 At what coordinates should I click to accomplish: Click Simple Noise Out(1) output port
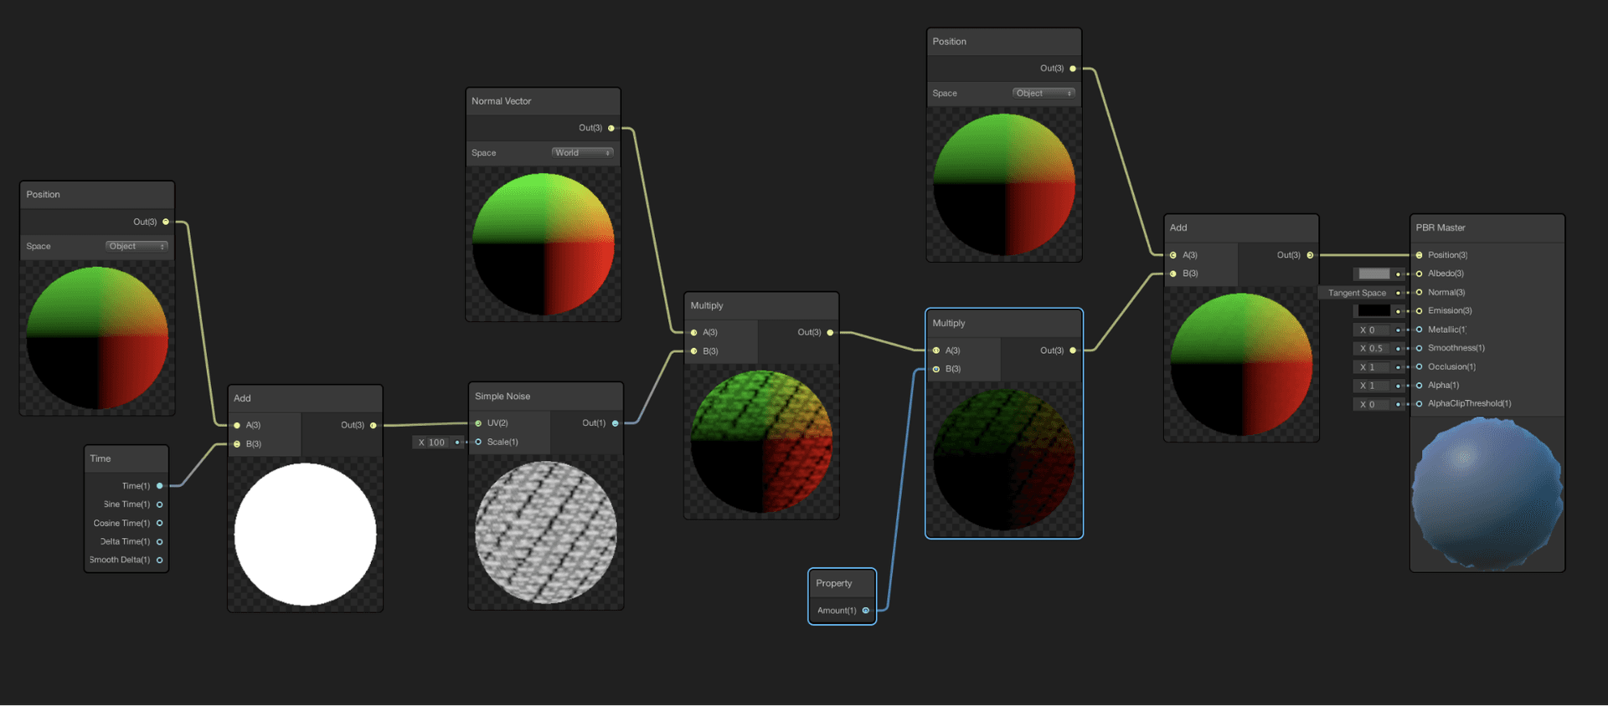pyautogui.click(x=615, y=423)
